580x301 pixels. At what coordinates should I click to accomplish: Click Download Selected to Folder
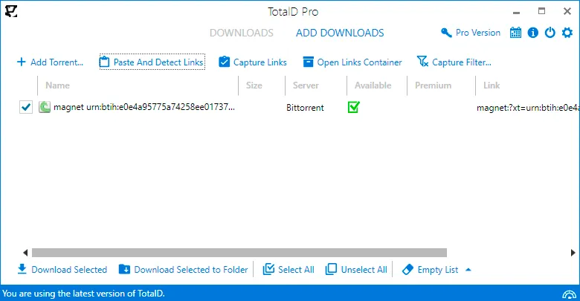point(184,270)
